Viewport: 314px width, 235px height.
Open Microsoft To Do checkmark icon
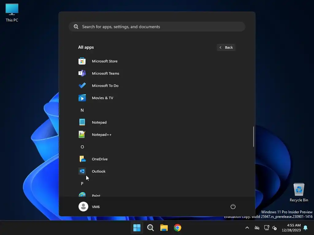click(x=82, y=86)
